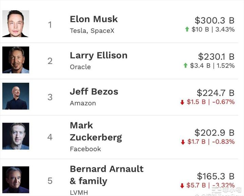Click the Larry Ellison name link
Screen dimensions: 244x196
(98, 56)
